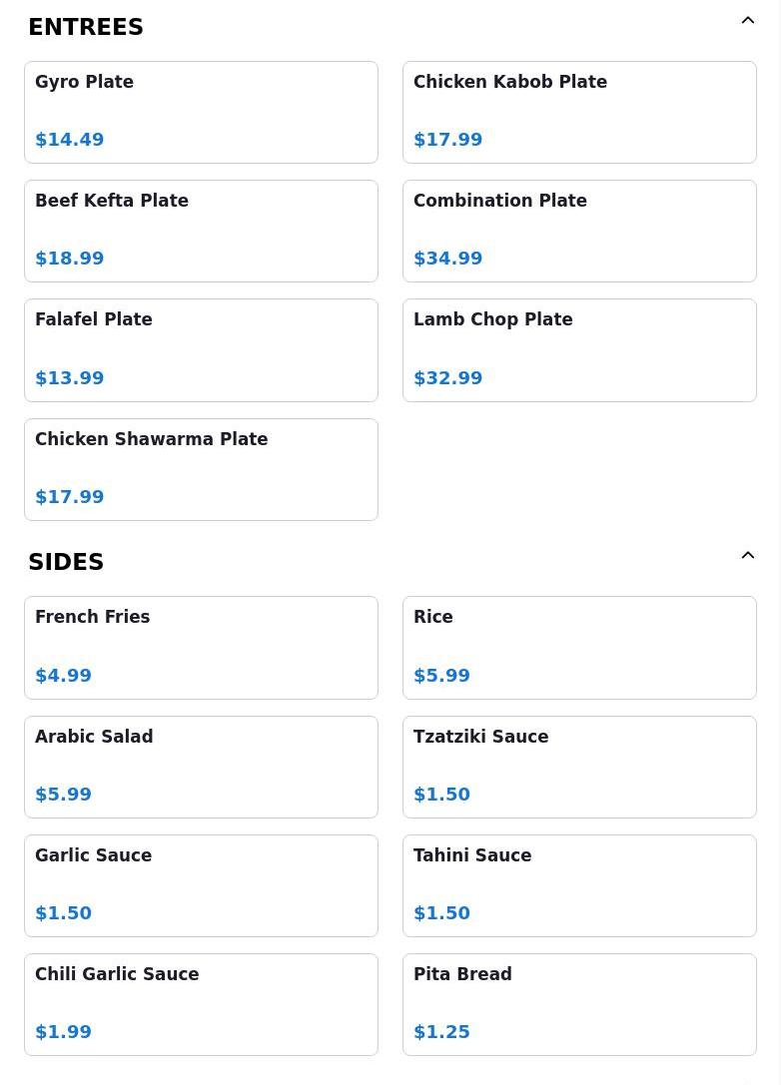Click the $34.99 Combination Plate price

[x=448, y=259]
